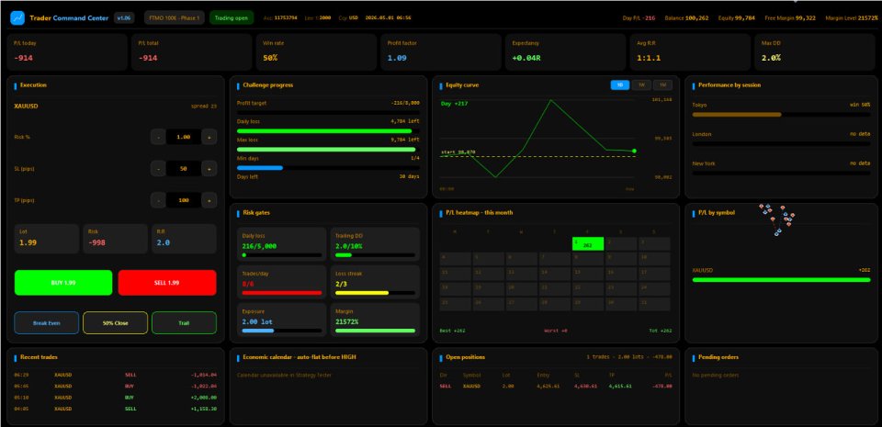Click the FTMO 100K - Phase 1 badge
This screenshot has width=882, height=427.
point(175,18)
